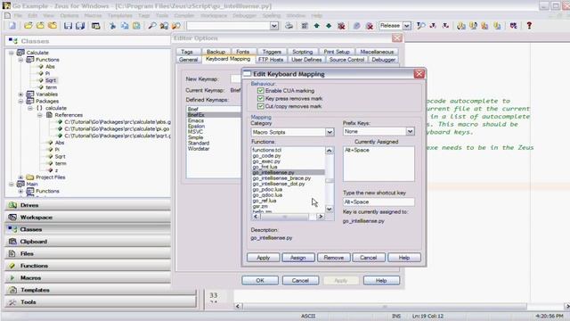
Task: Expand the Variables tree node
Action: point(20,95)
